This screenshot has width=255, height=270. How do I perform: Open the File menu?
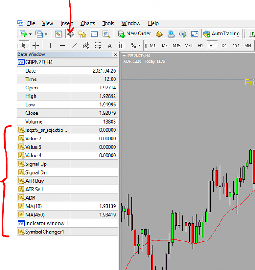(31, 23)
